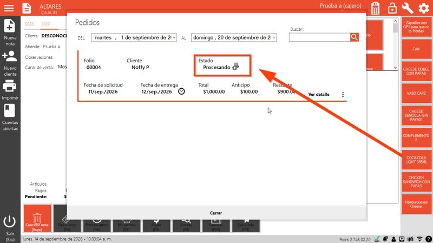Select the Cafe product tile

416,49
